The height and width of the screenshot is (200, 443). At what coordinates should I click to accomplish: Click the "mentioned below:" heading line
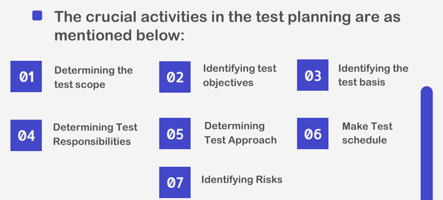point(118,36)
